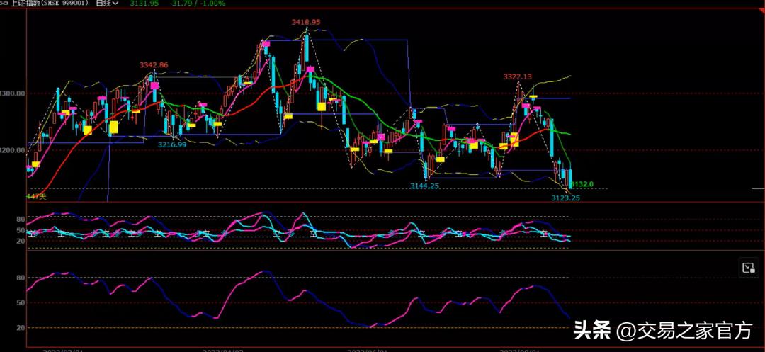Screen dimensions: 765x352
Task: Click the high label 3342.86
Action: (x=154, y=65)
